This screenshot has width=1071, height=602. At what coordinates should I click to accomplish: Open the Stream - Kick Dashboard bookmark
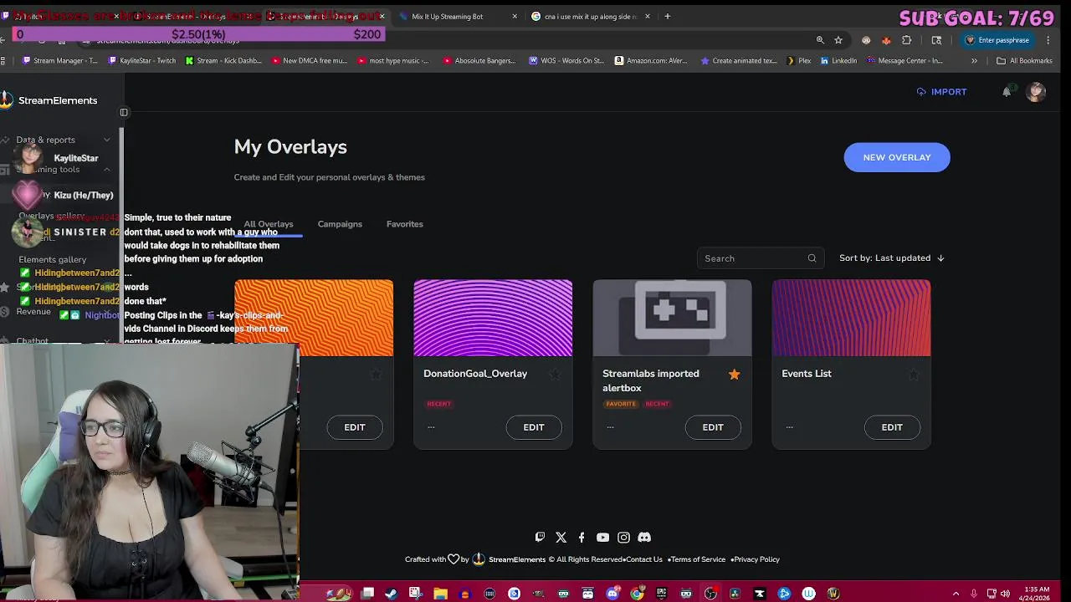(223, 61)
